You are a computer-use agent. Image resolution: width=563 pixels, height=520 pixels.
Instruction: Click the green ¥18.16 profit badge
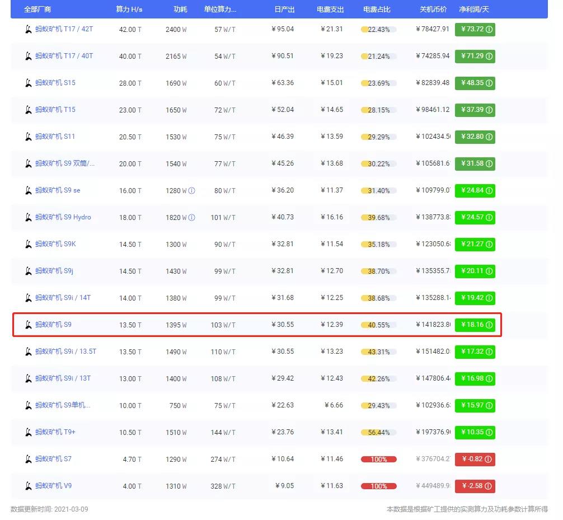click(x=475, y=325)
